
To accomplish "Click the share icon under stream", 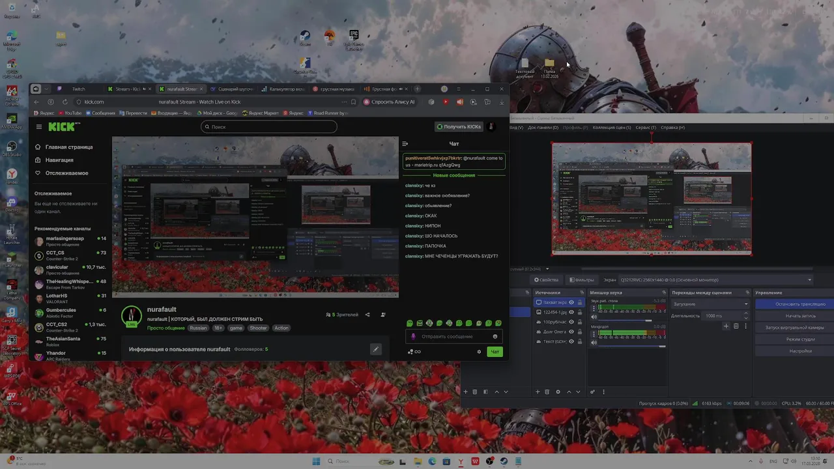I will coord(367,315).
